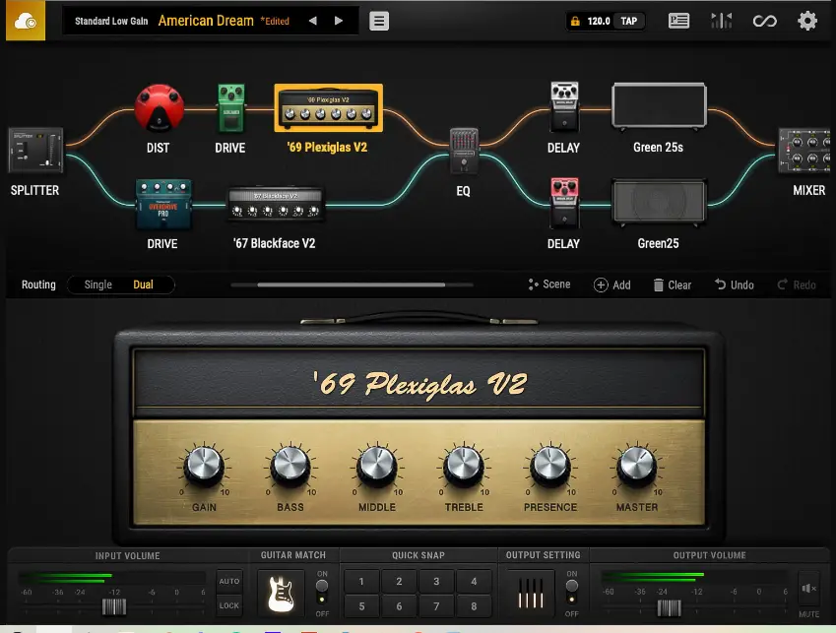This screenshot has height=633, width=836.
Task: Click Add to insert a module
Action: coord(612,285)
